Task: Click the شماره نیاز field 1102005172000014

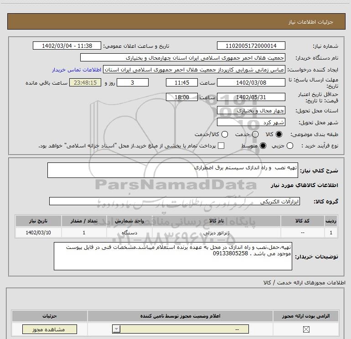Action: point(251,46)
